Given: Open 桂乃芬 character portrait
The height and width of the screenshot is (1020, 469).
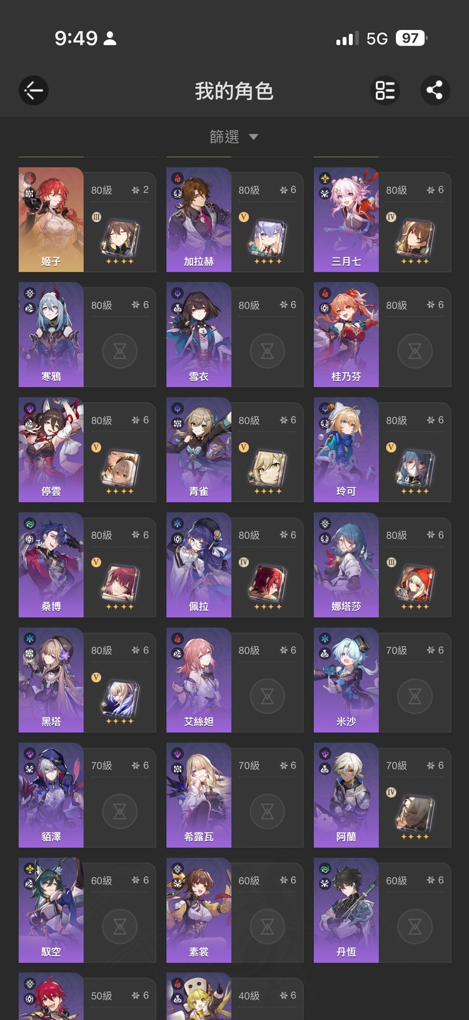Looking at the screenshot, I should pyautogui.click(x=346, y=335).
